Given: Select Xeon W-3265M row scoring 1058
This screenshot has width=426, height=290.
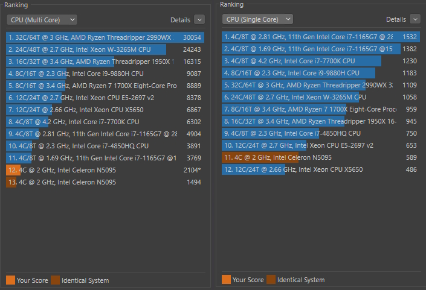Looking at the screenshot, I should click(321, 97).
